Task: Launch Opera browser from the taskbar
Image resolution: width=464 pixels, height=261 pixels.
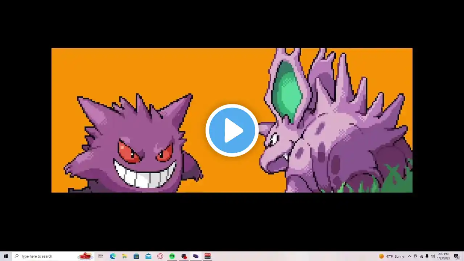Action: tap(160, 256)
